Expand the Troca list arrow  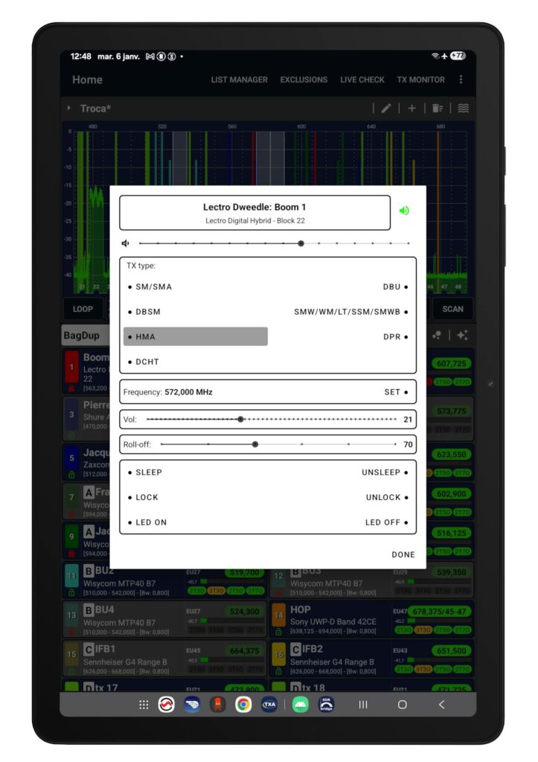pyautogui.click(x=68, y=109)
